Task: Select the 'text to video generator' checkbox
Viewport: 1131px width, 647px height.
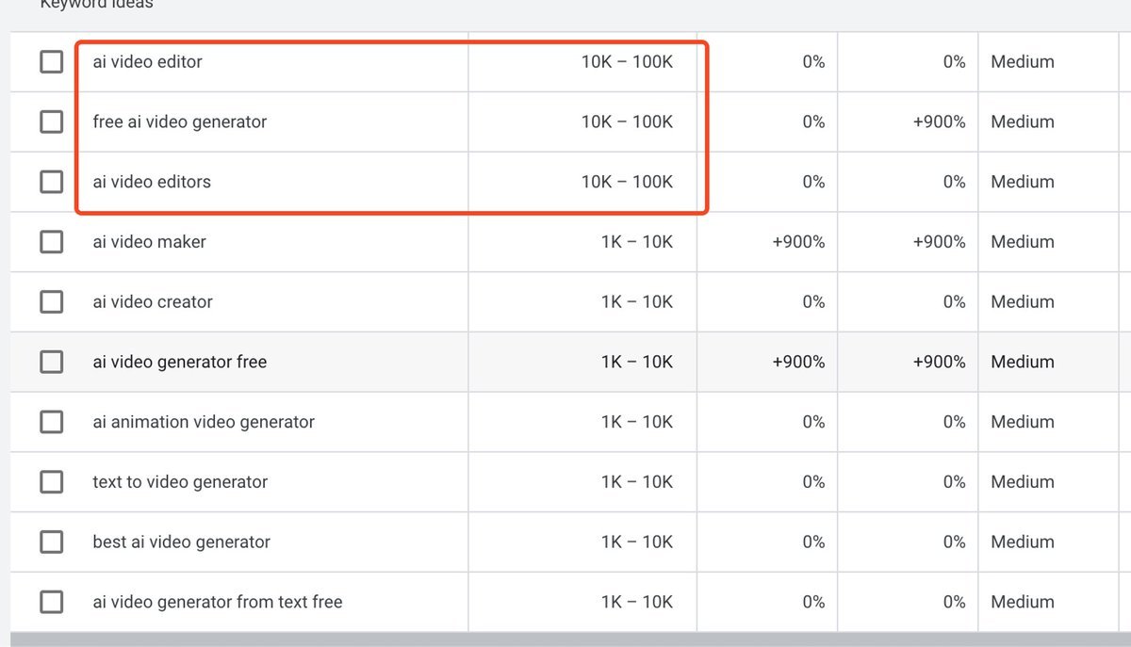Action: pyautogui.click(x=52, y=482)
